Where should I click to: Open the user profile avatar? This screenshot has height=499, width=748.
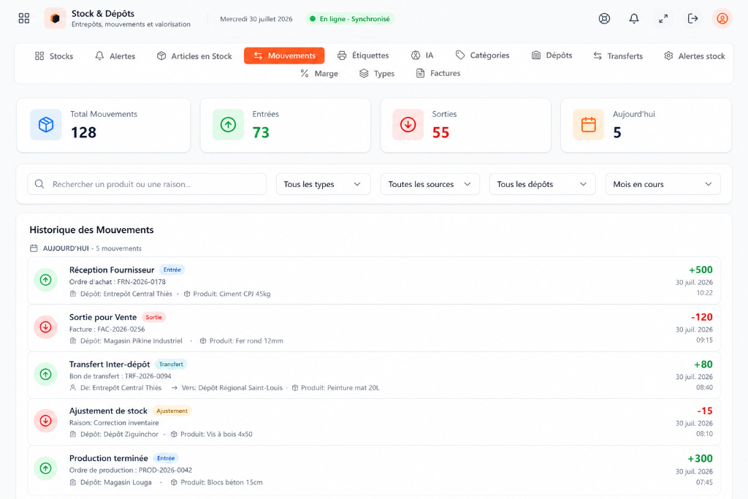coord(722,18)
